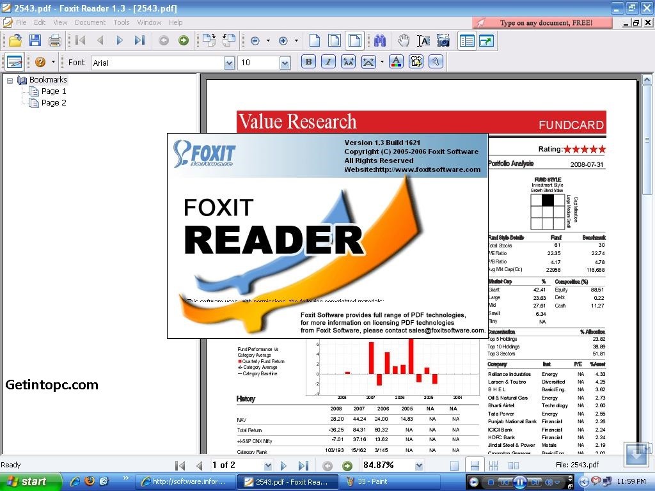
Task: Open the Document menu
Action: 90,22
